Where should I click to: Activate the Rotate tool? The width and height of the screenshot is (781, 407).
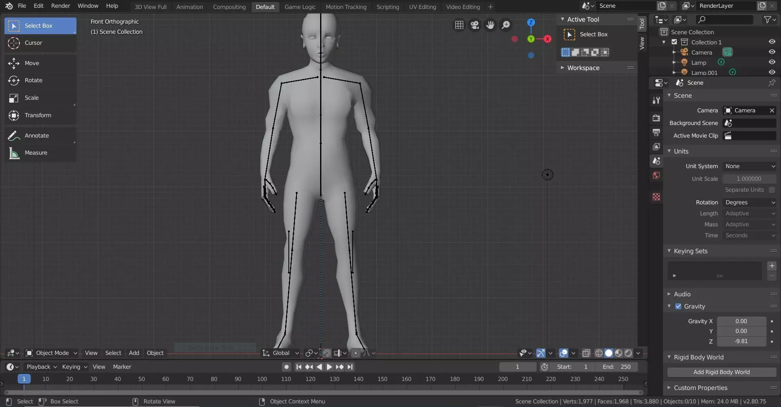pos(40,80)
